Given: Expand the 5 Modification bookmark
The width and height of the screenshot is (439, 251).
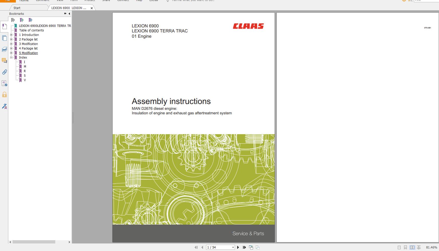Looking at the screenshot, I should pos(11,53).
